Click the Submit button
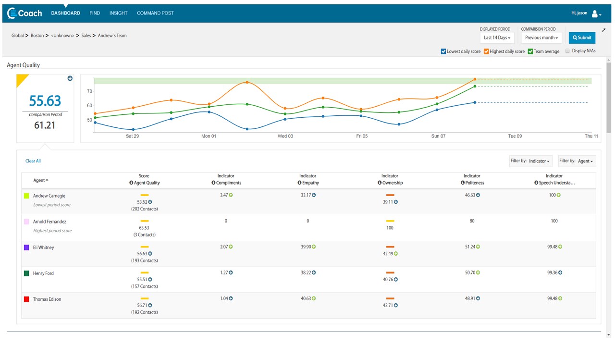The image size is (615, 346). click(x=582, y=38)
